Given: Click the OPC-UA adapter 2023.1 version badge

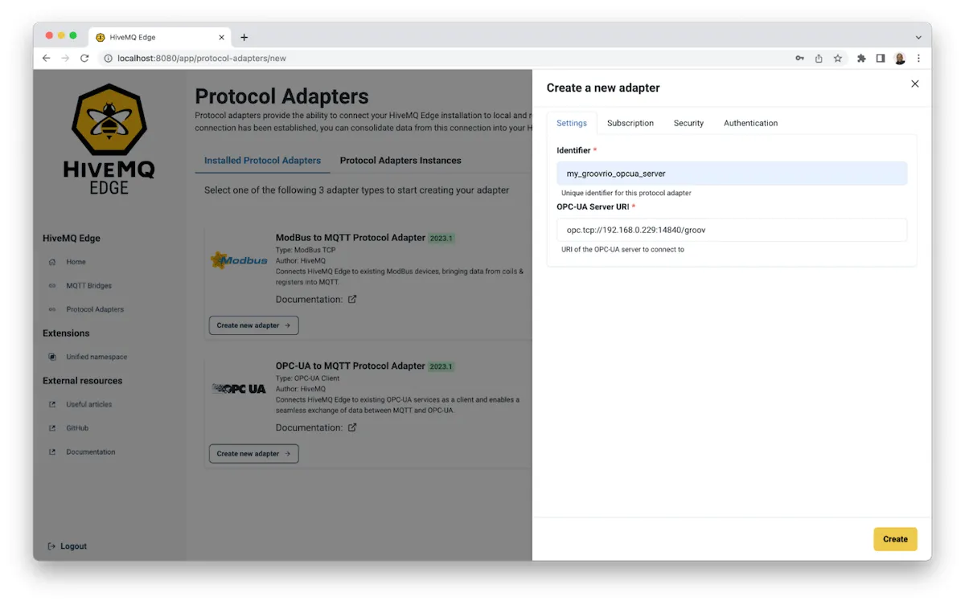Looking at the screenshot, I should (441, 366).
